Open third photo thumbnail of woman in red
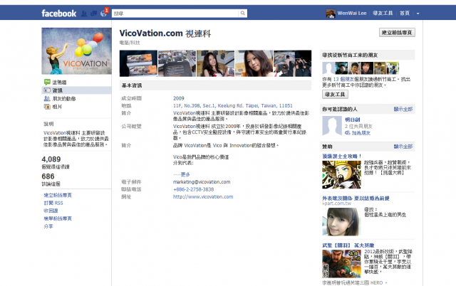 click(215, 63)
